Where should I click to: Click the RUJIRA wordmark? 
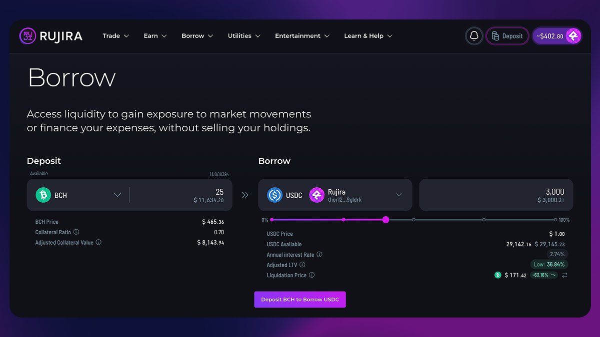[x=61, y=36]
